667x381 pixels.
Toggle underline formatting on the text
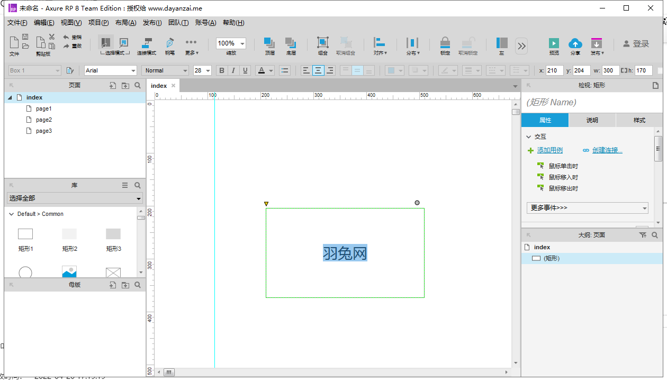pos(245,70)
